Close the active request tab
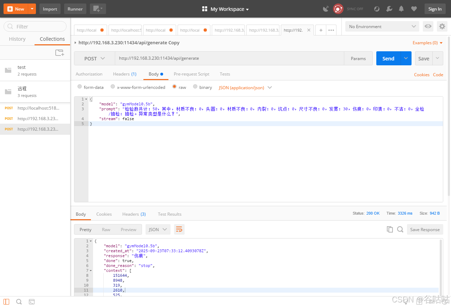This screenshot has height=307, width=451. (309, 30)
